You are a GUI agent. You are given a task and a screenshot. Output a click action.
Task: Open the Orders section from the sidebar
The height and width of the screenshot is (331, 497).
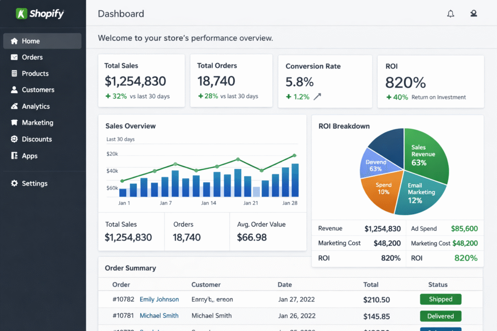(15, 57)
